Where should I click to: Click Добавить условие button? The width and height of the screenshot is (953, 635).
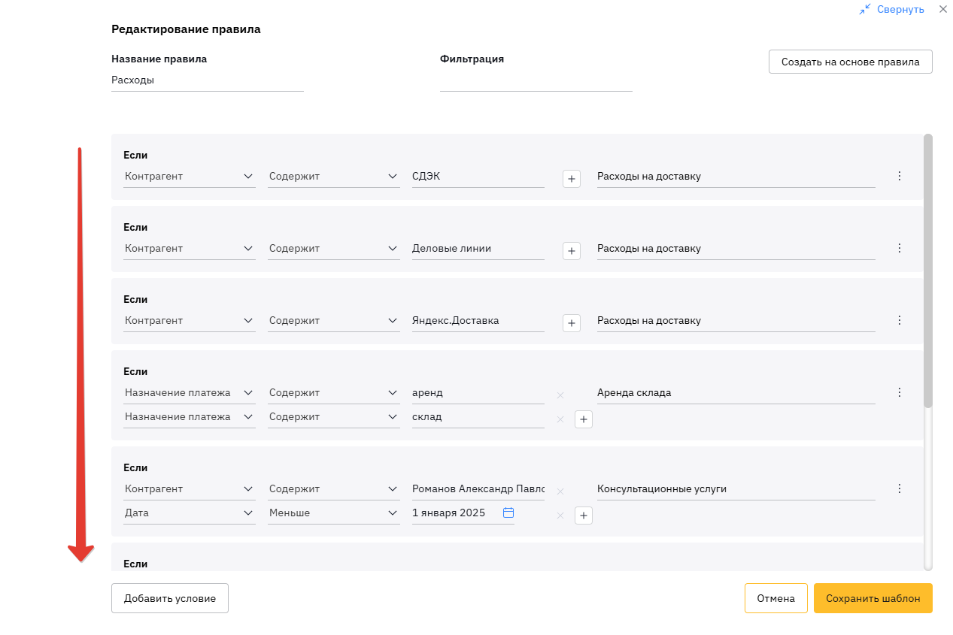click(169, 598)
